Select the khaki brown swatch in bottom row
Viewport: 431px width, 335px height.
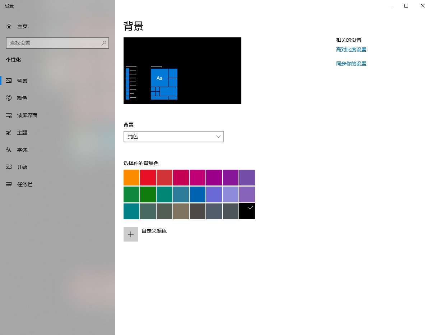pos(181,211)
